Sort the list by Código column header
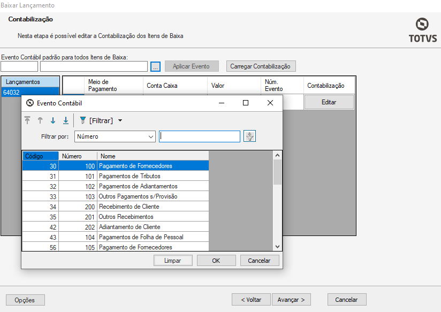 [40, 156]
